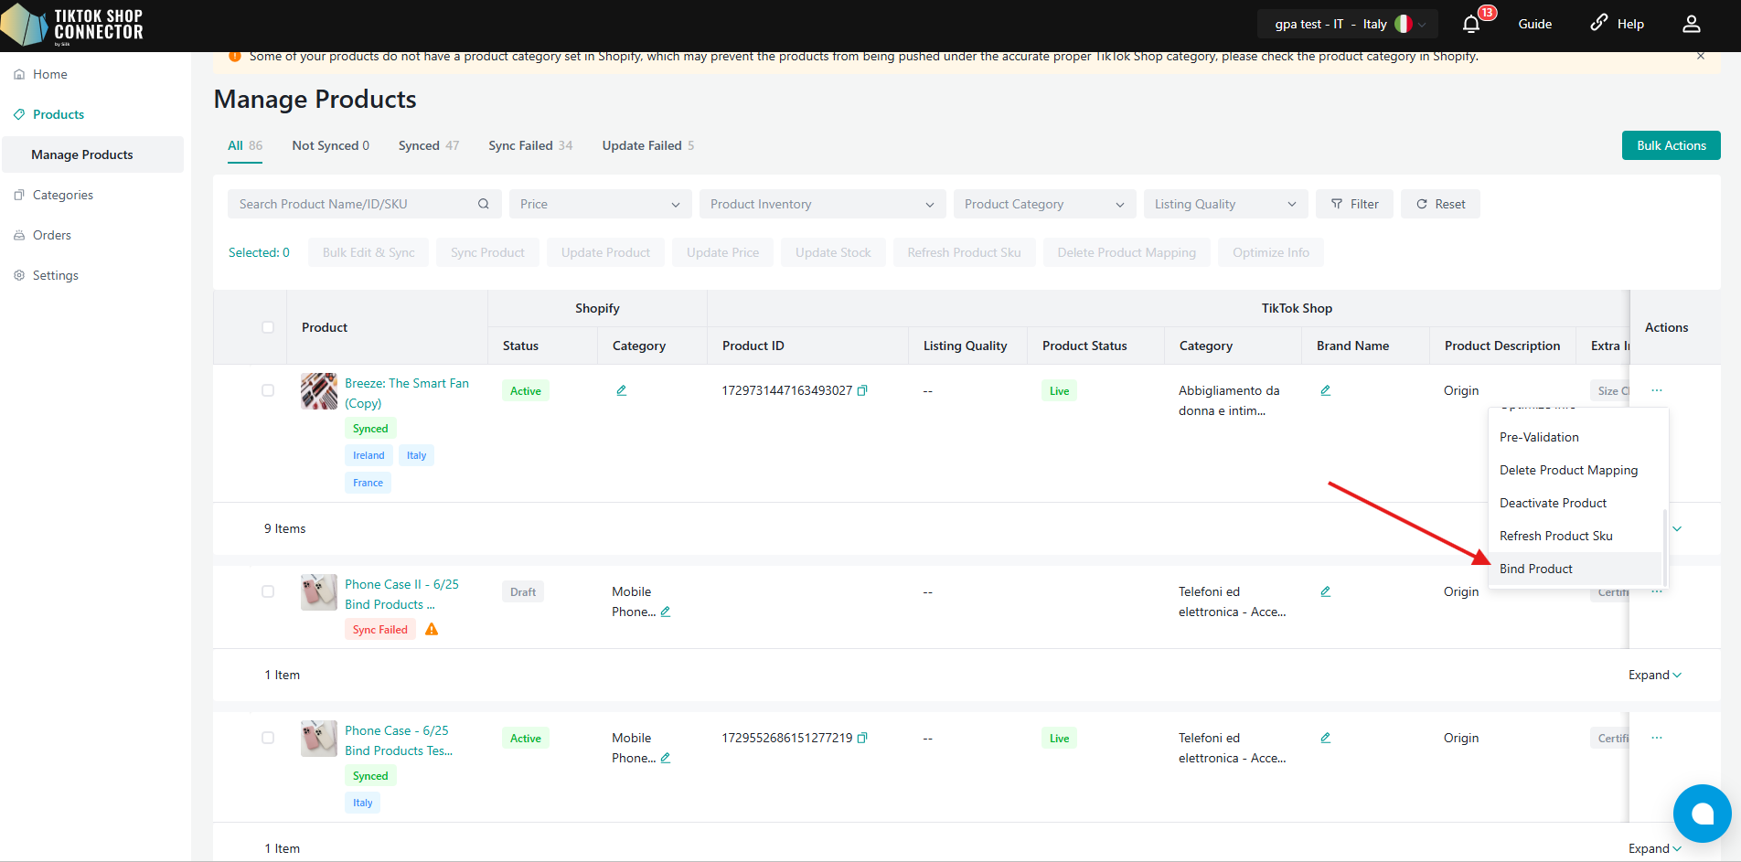
Task: Copy Product ID 1729731447163493027
Action: point(862,390)
